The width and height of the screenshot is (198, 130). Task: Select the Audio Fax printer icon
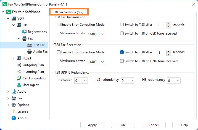(x=30, y=52)
